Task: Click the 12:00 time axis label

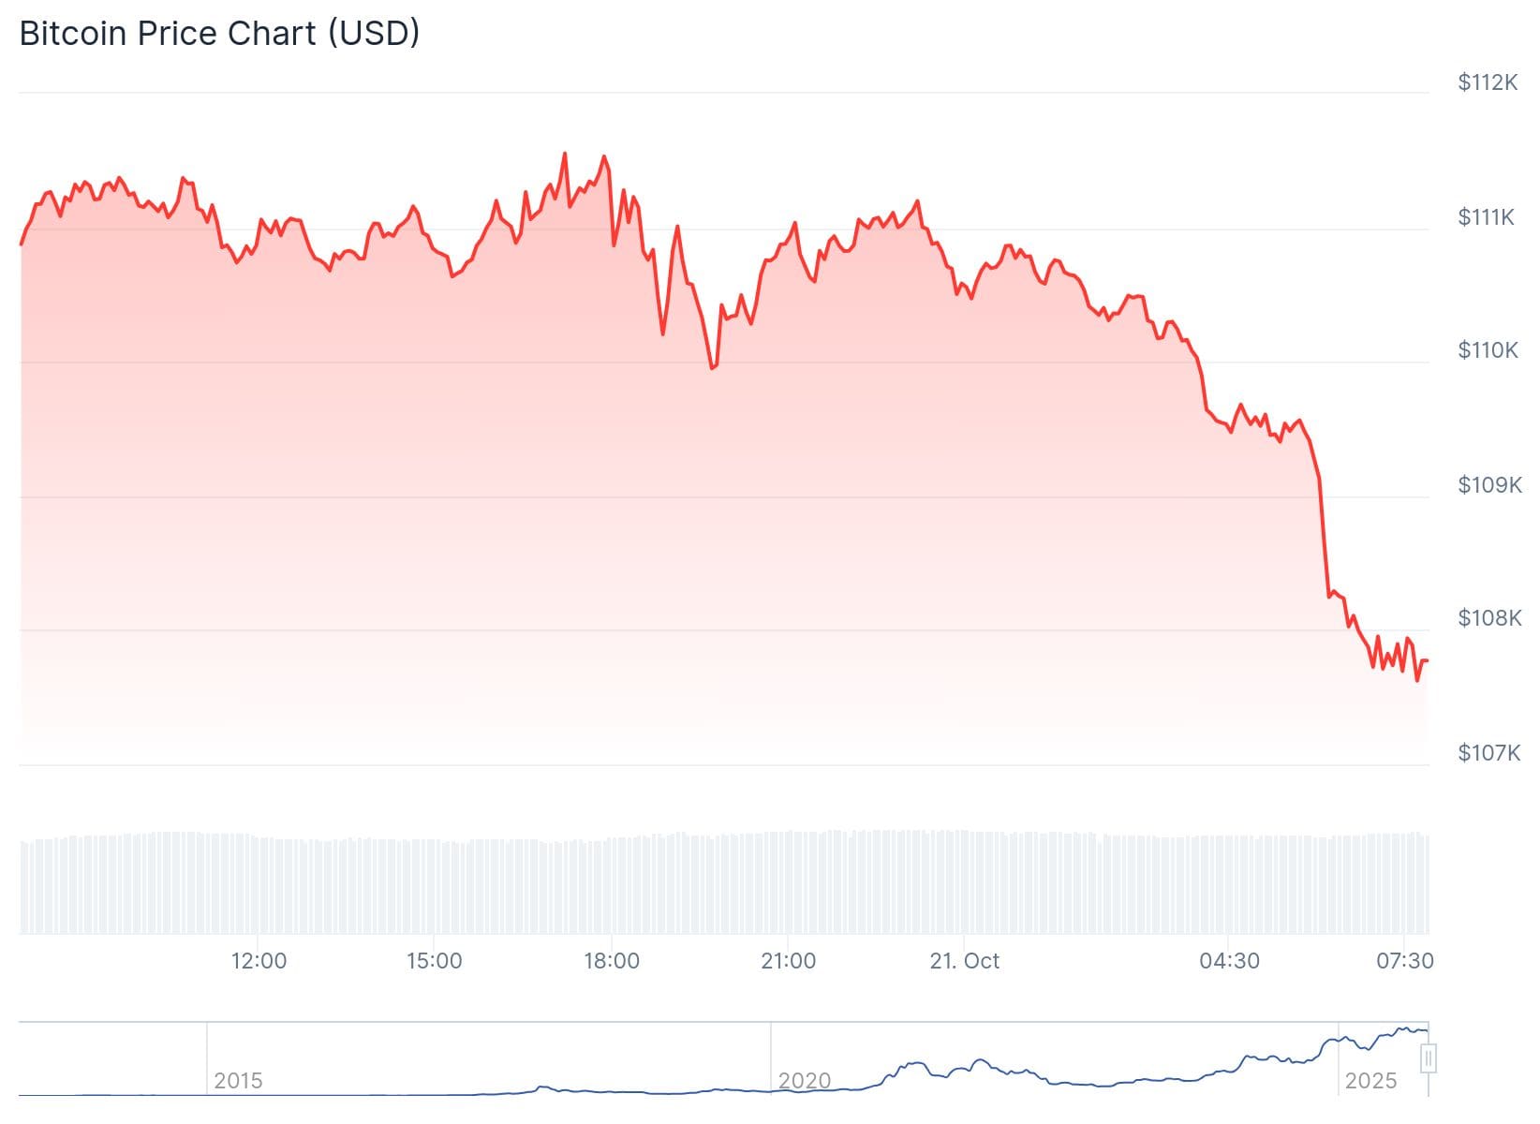Action: tap(259, 961)
